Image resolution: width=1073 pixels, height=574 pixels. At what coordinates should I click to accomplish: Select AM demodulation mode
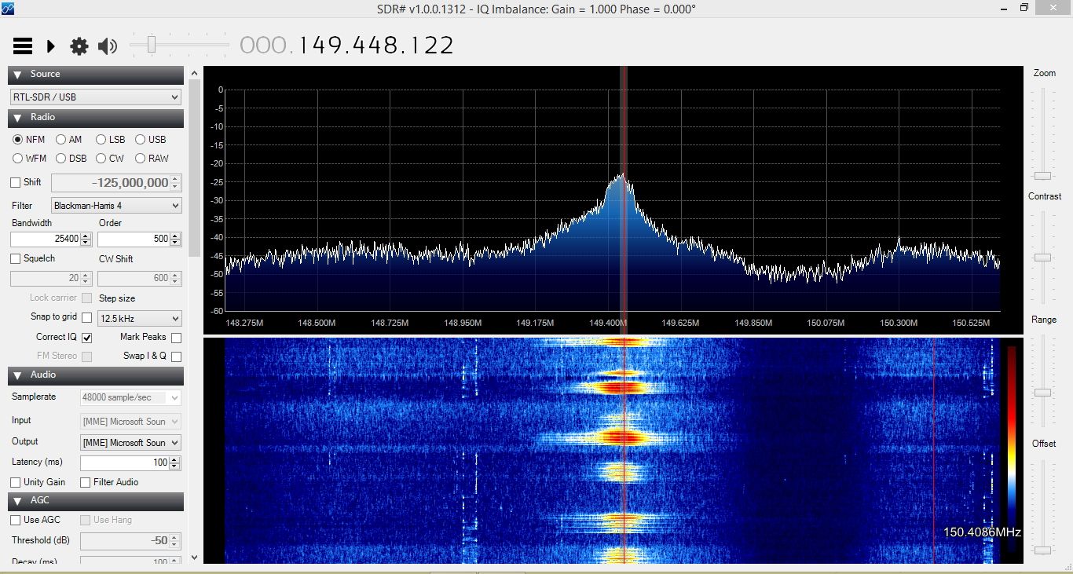[x=69, y=140]
